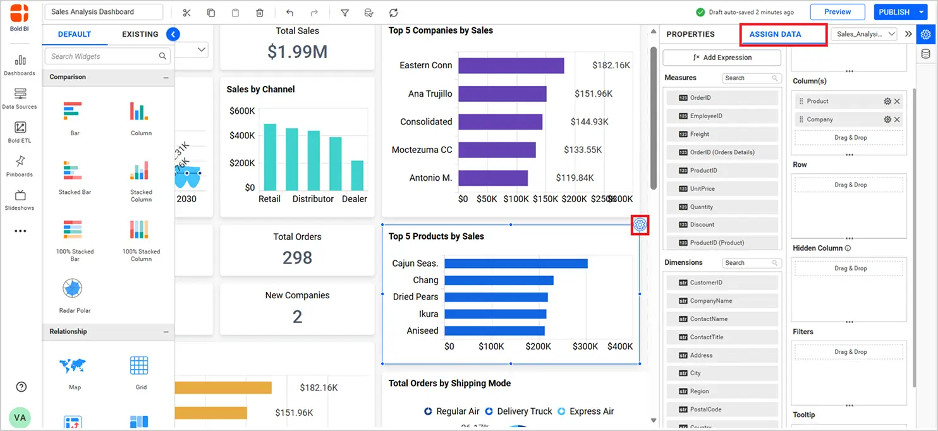Open Pinboards in the left sidebar
Image resolution: width=938 pixels, height=431 pixels.
[20, 166]
